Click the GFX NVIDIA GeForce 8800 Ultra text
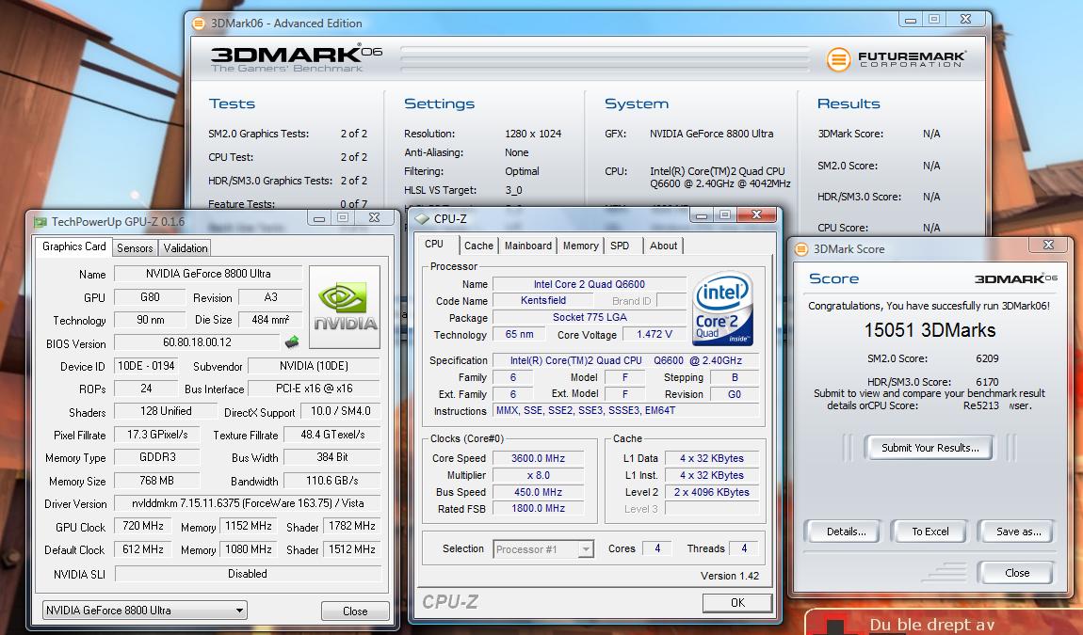 711,134
